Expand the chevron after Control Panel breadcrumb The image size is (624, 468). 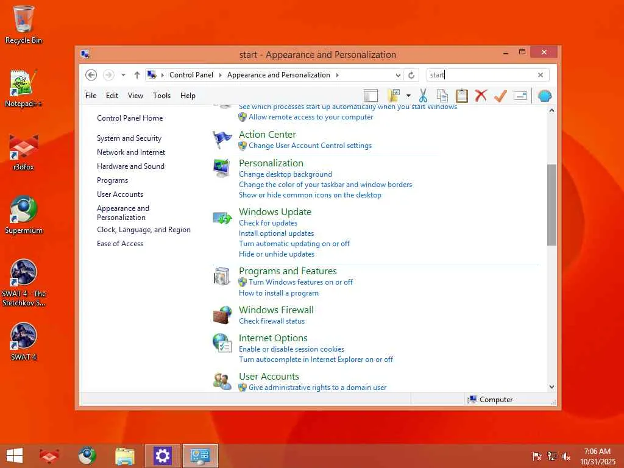220,75
